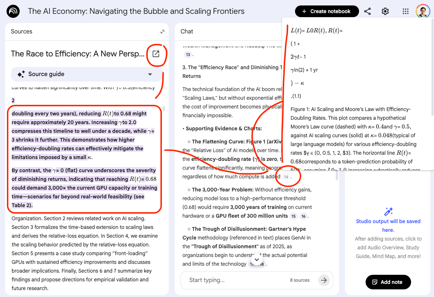Click the 'Organization. Section 2 reviews' paragraph
Screen dimensions: 434x297
tap(85, 253)
